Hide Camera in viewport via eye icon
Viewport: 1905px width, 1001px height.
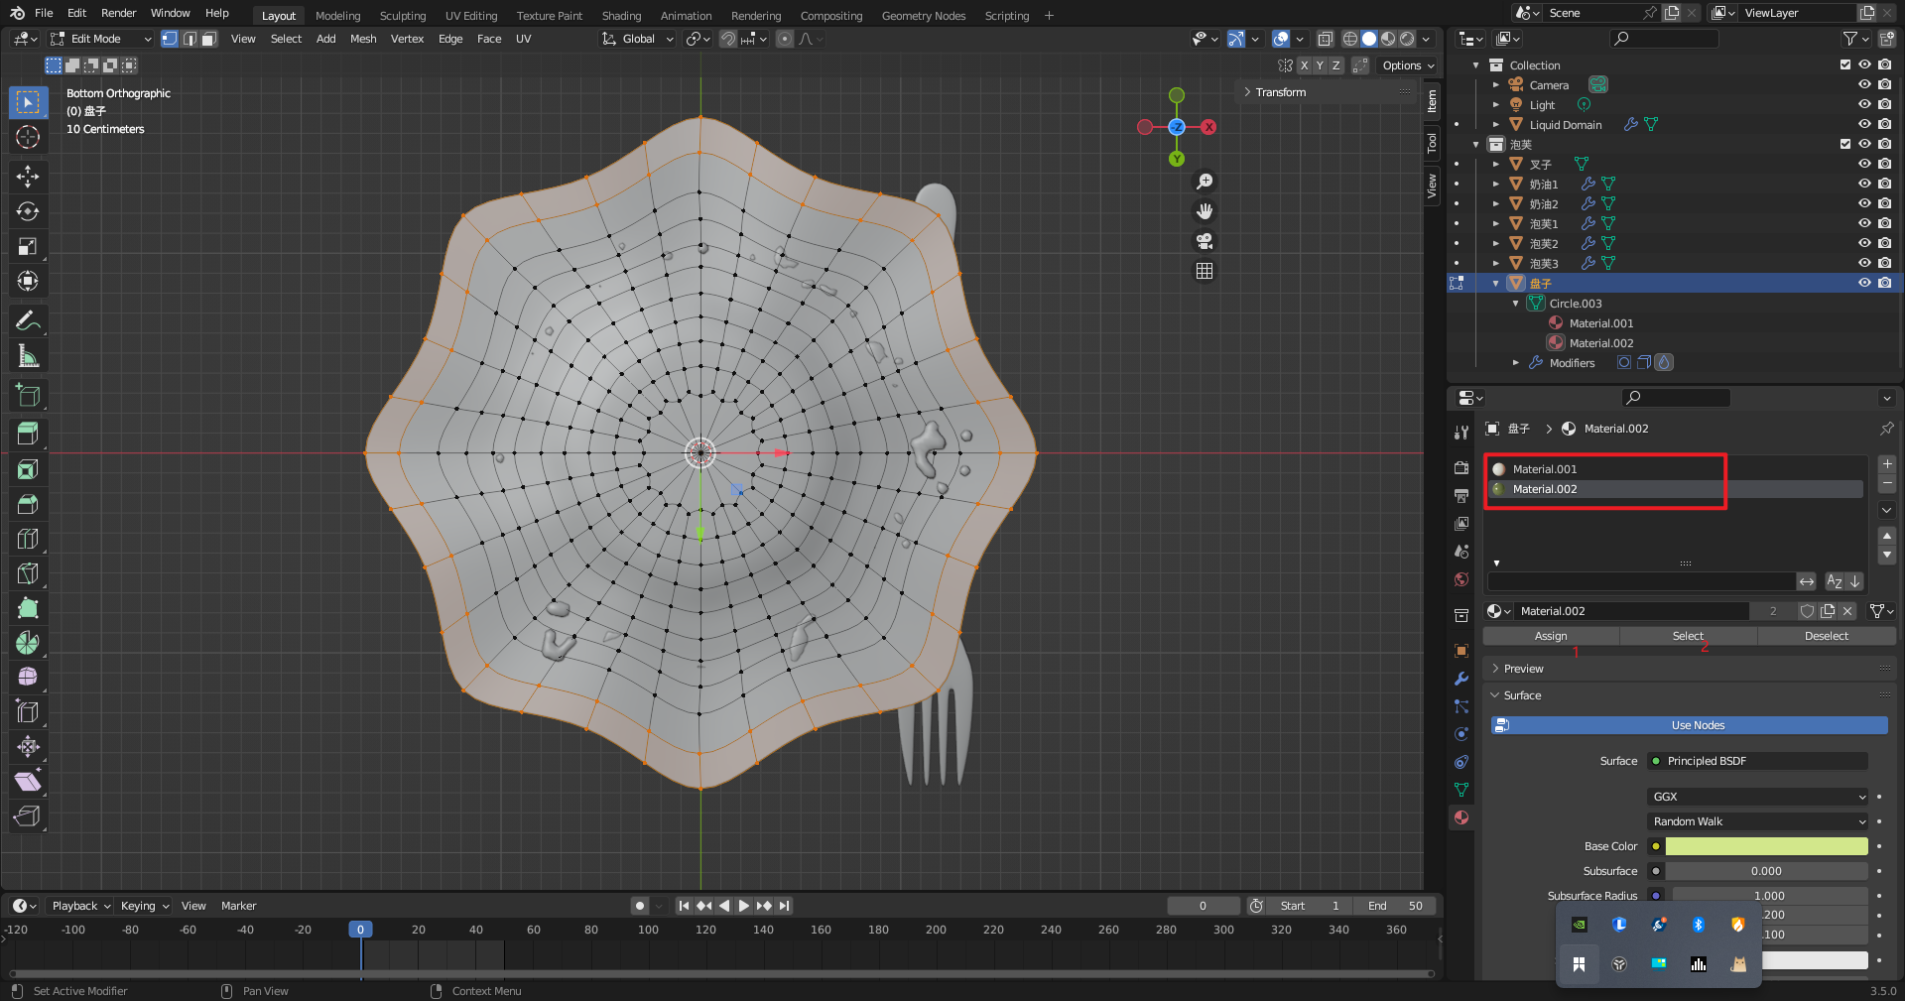1864,85
